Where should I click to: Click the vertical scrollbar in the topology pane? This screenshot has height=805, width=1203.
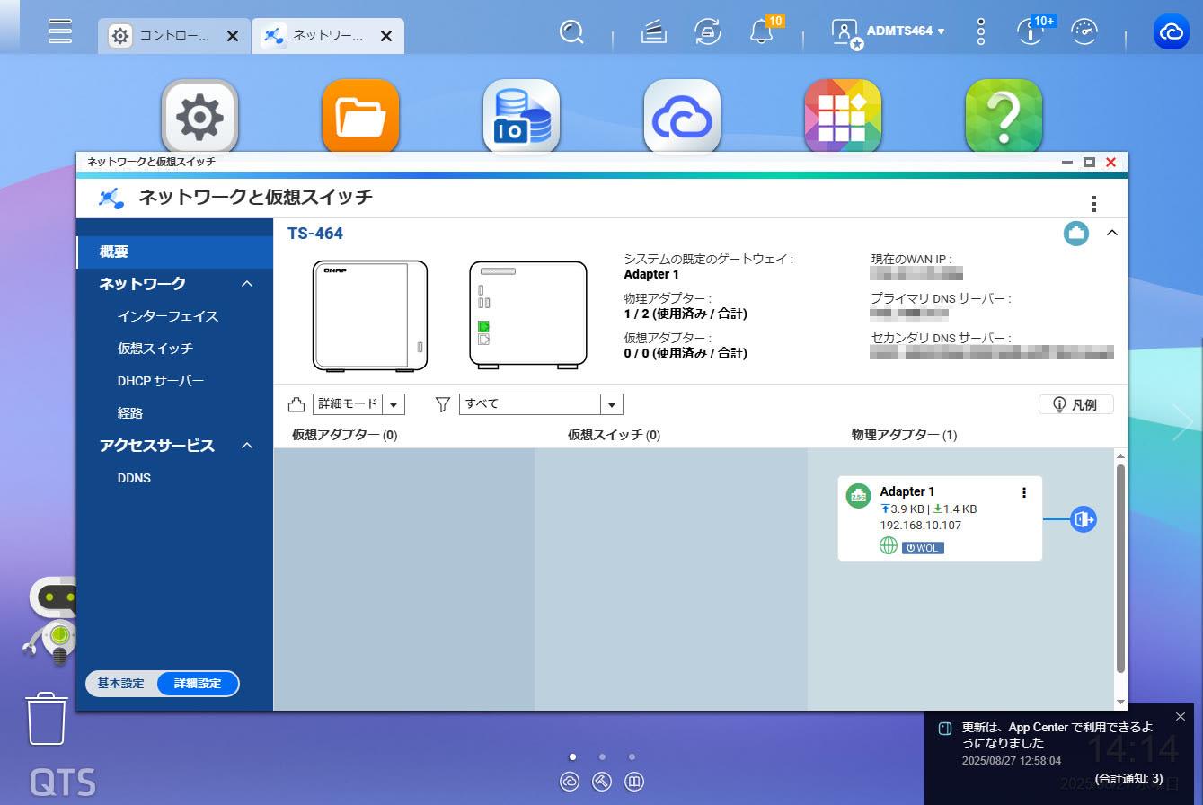click(1120, 568)
